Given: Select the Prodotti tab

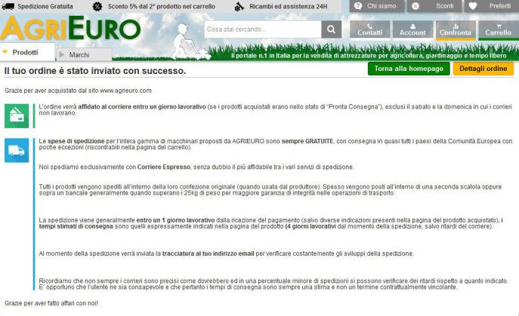Looking at the screenshot, I should (26, 53).
